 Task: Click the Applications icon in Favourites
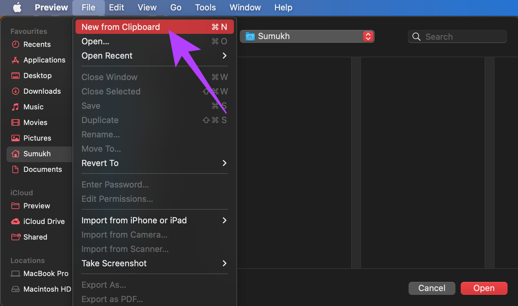(x=15, y=60)
